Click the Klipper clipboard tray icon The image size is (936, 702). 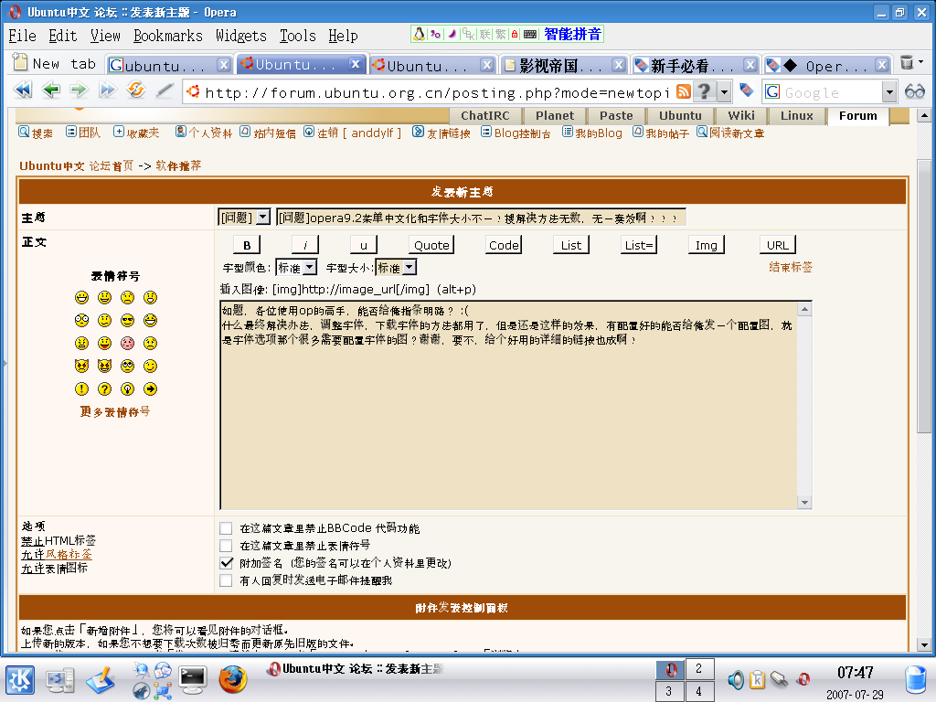coord(757,679)
